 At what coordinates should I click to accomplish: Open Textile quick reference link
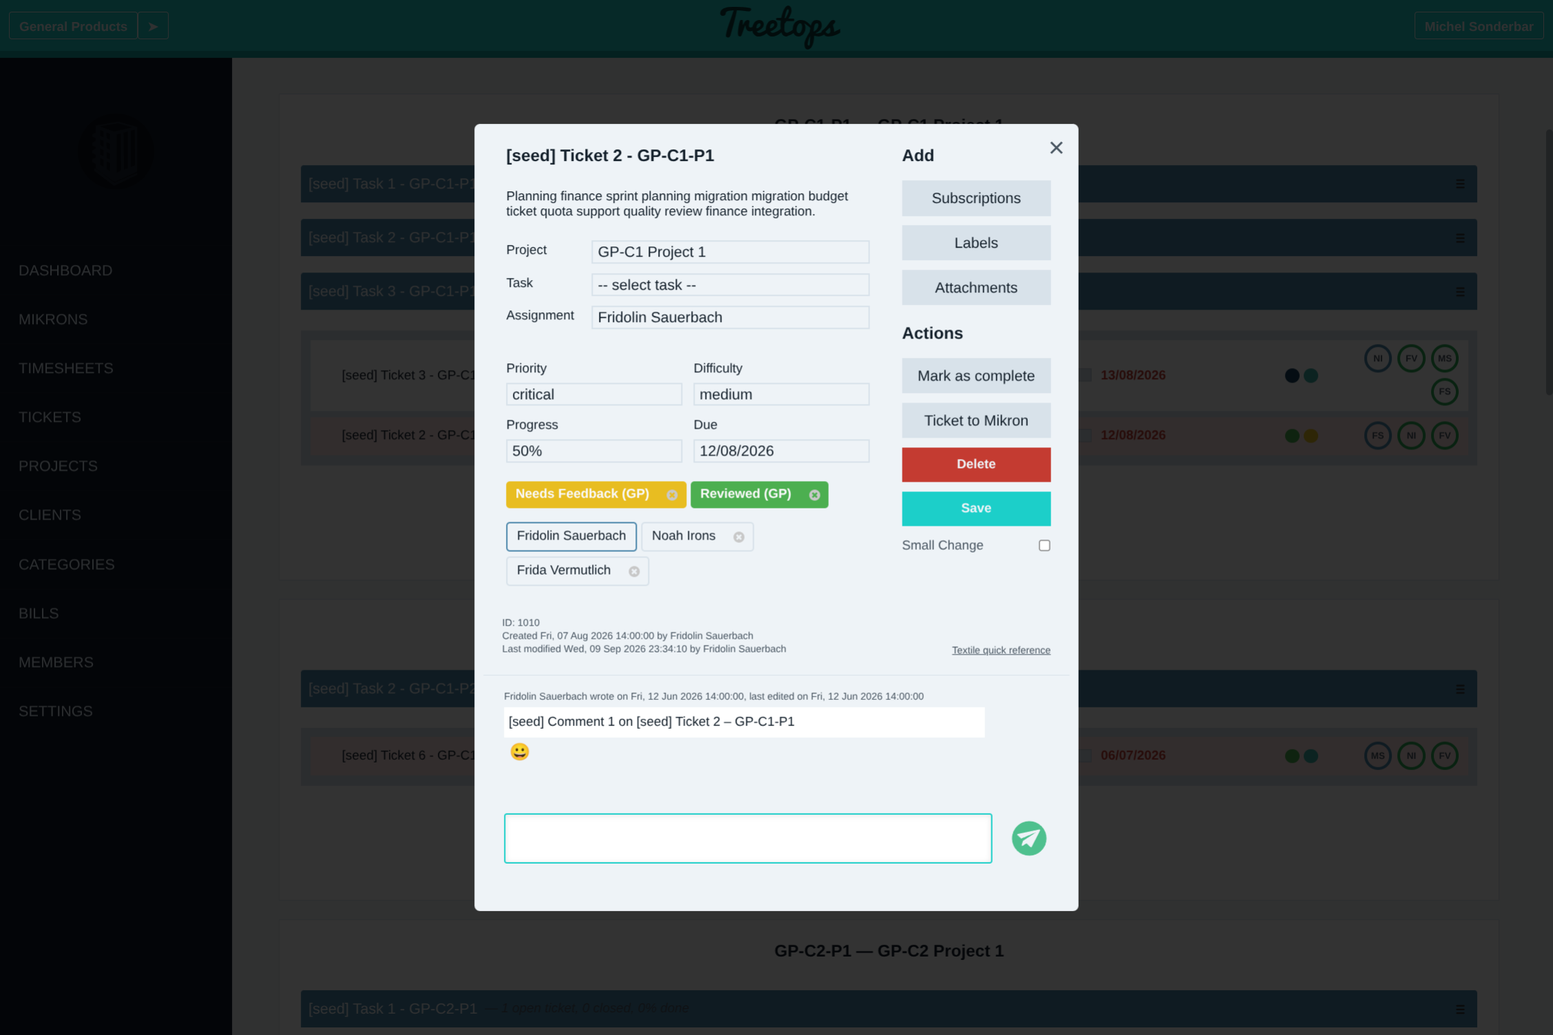point(1000,650)
